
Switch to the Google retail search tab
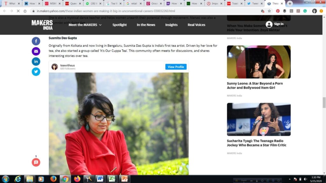134,3
